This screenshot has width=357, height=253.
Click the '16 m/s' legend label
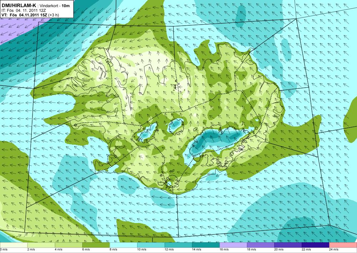[x=224, y=249]
